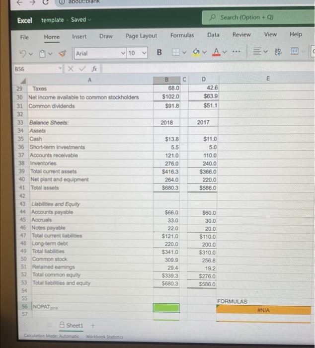Screen dimensions: 315x348
Task: Click the Undo icon
Action: pos(23,54)
